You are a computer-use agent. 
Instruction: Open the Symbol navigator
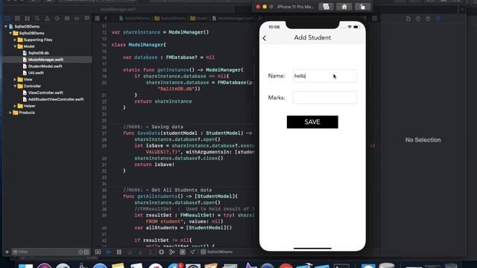click(27, 19)
